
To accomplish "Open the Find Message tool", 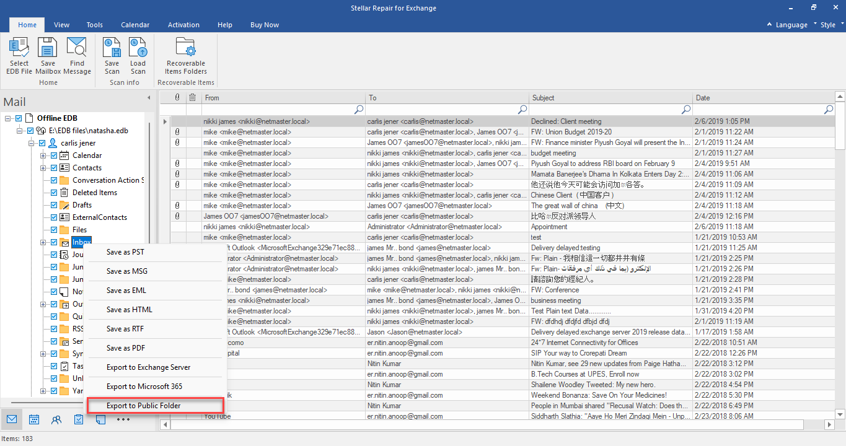I will (77, 56).
